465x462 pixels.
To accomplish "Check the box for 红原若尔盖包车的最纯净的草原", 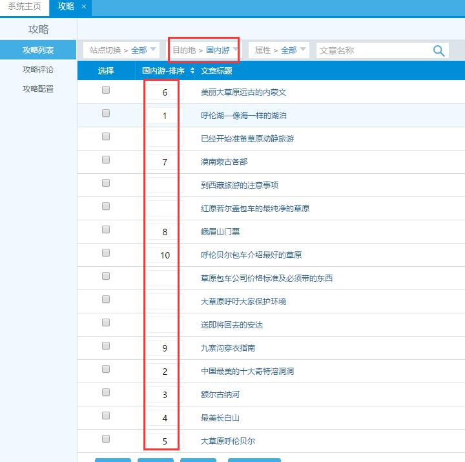I will (x=106, y=206).
